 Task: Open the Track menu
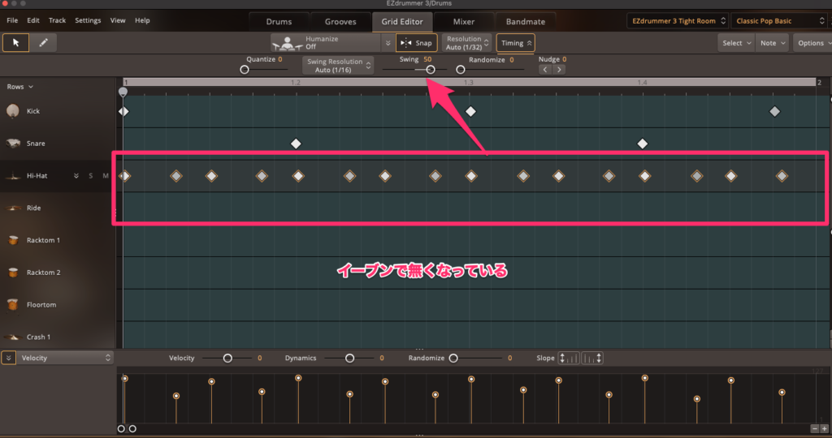tap(57, 20)
